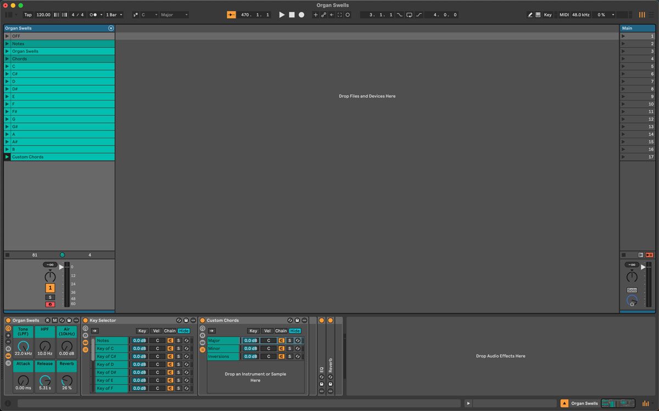Open the 1 Bar quantization dropdown
The width and height of the screenshot is (659, 411).
click(114, 15)
